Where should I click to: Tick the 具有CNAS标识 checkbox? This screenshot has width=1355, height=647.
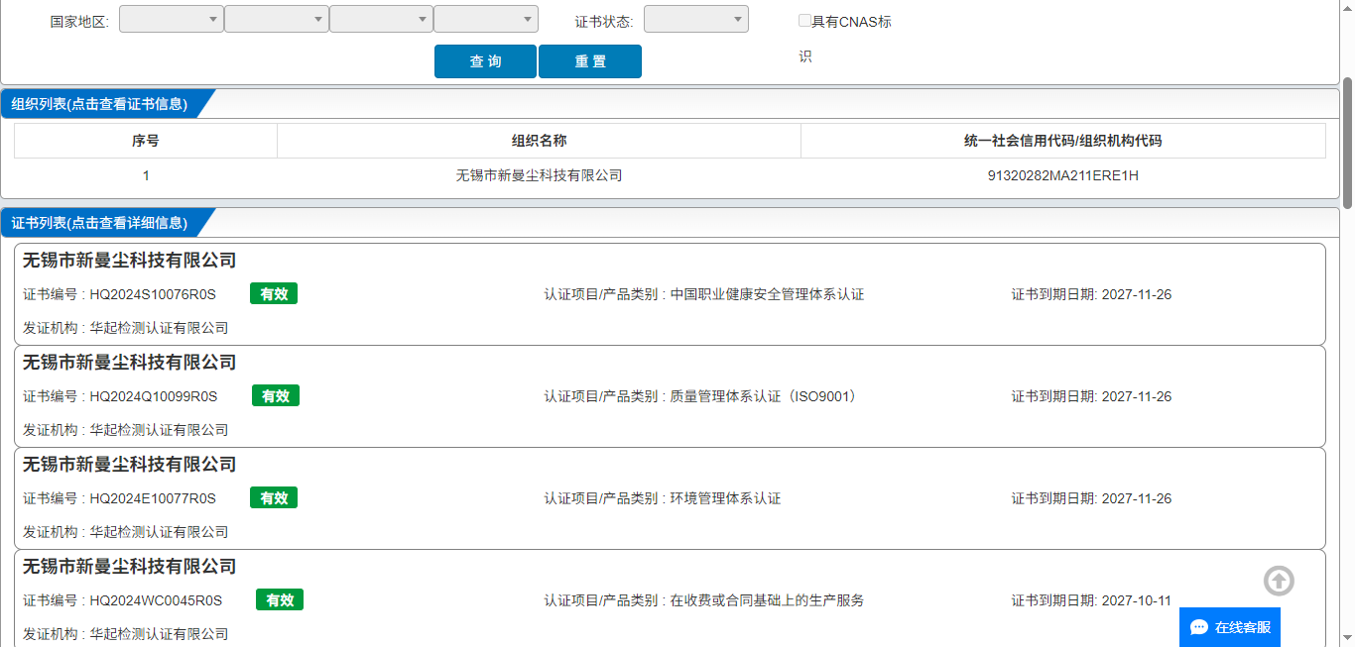(x=804, y=20)
